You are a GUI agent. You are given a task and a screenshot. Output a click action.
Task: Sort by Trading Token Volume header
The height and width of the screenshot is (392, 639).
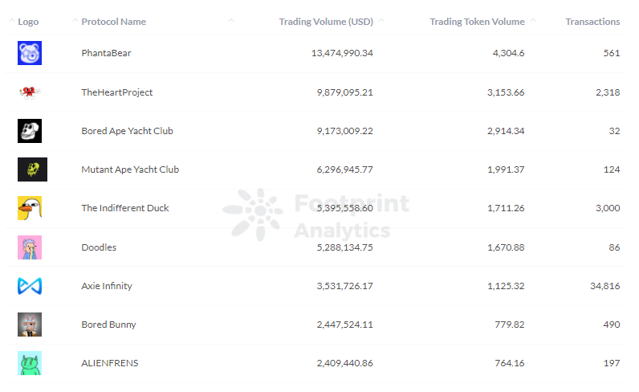(x=477, y=22)
